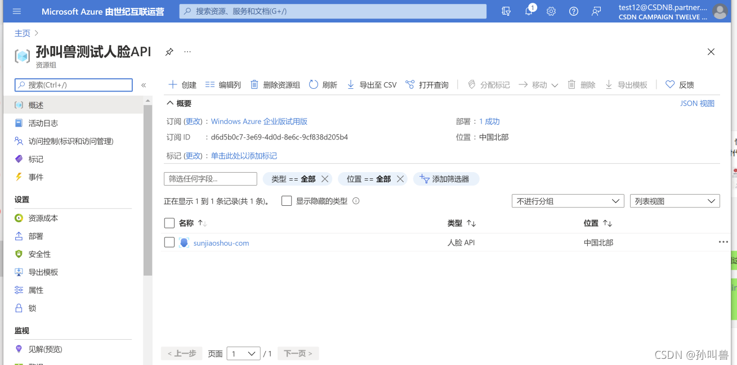The image size is (737, 365).
Task: Open notifications bell icon
Action: pos(529,11)
